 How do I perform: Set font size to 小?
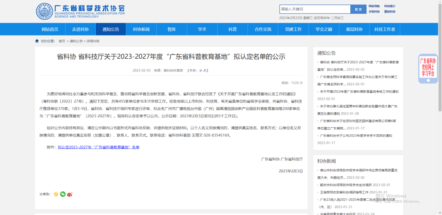point(201,71)
